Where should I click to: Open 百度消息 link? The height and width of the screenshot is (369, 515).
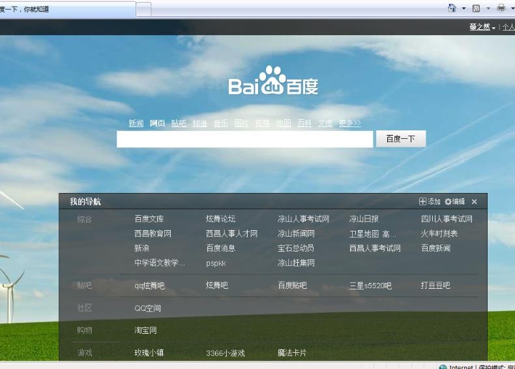[221, 248]
